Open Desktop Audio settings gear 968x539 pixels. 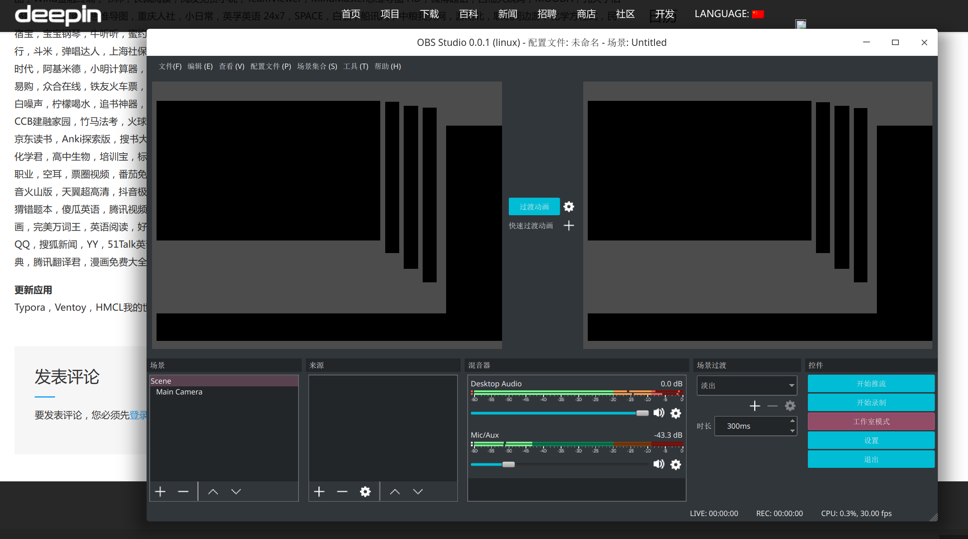[676, 413]
